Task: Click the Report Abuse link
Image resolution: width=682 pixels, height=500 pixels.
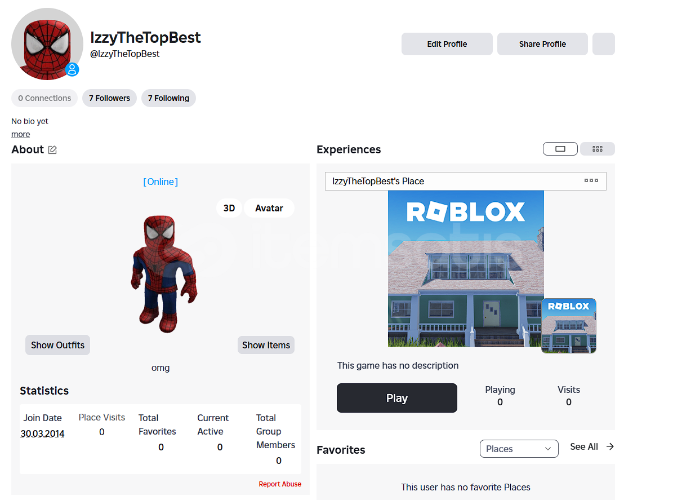Action: coord(280,484)
